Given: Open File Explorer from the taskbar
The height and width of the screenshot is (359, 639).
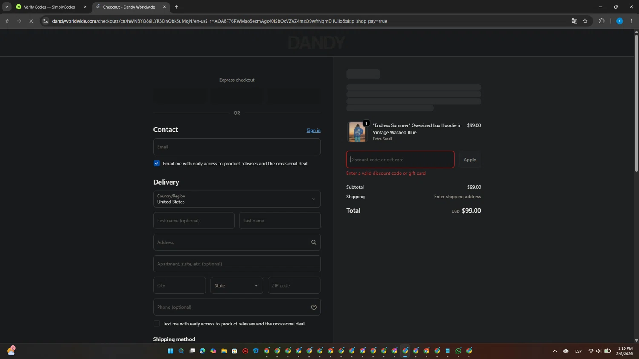Looking at the screenshot, I should [x=224, y=351].
